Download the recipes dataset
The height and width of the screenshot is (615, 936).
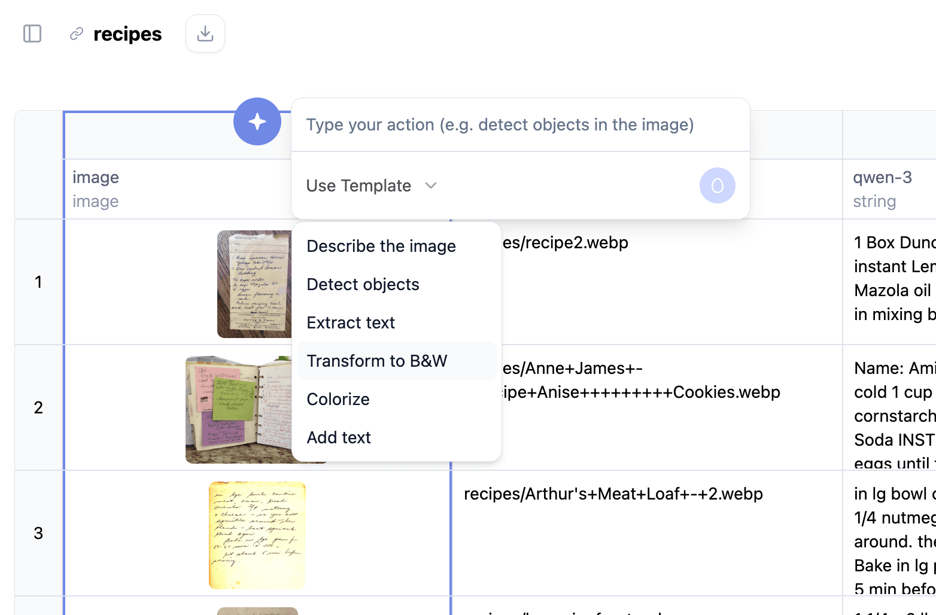pyautogui.click(x=205, y=34)
